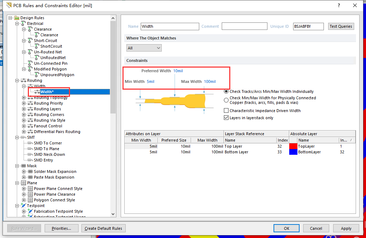Viewport: 366px width, 238px height.
Task: Click the ShortCircuit rule icon
Action: [37, 46]
